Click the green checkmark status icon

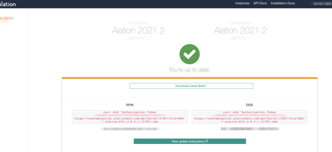click(189, 54)
